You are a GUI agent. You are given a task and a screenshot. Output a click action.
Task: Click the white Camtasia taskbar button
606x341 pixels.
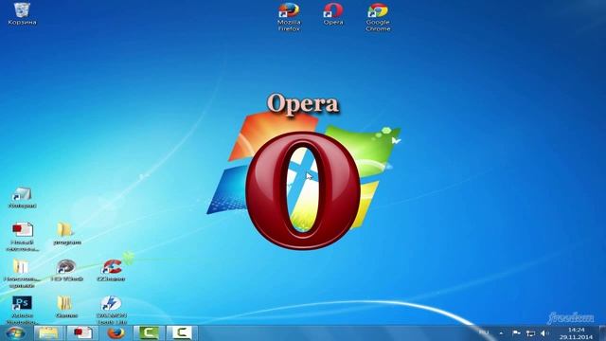pos(181,333)
